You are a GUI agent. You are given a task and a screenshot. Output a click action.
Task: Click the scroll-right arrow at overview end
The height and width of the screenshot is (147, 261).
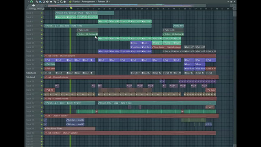(231, 5)
